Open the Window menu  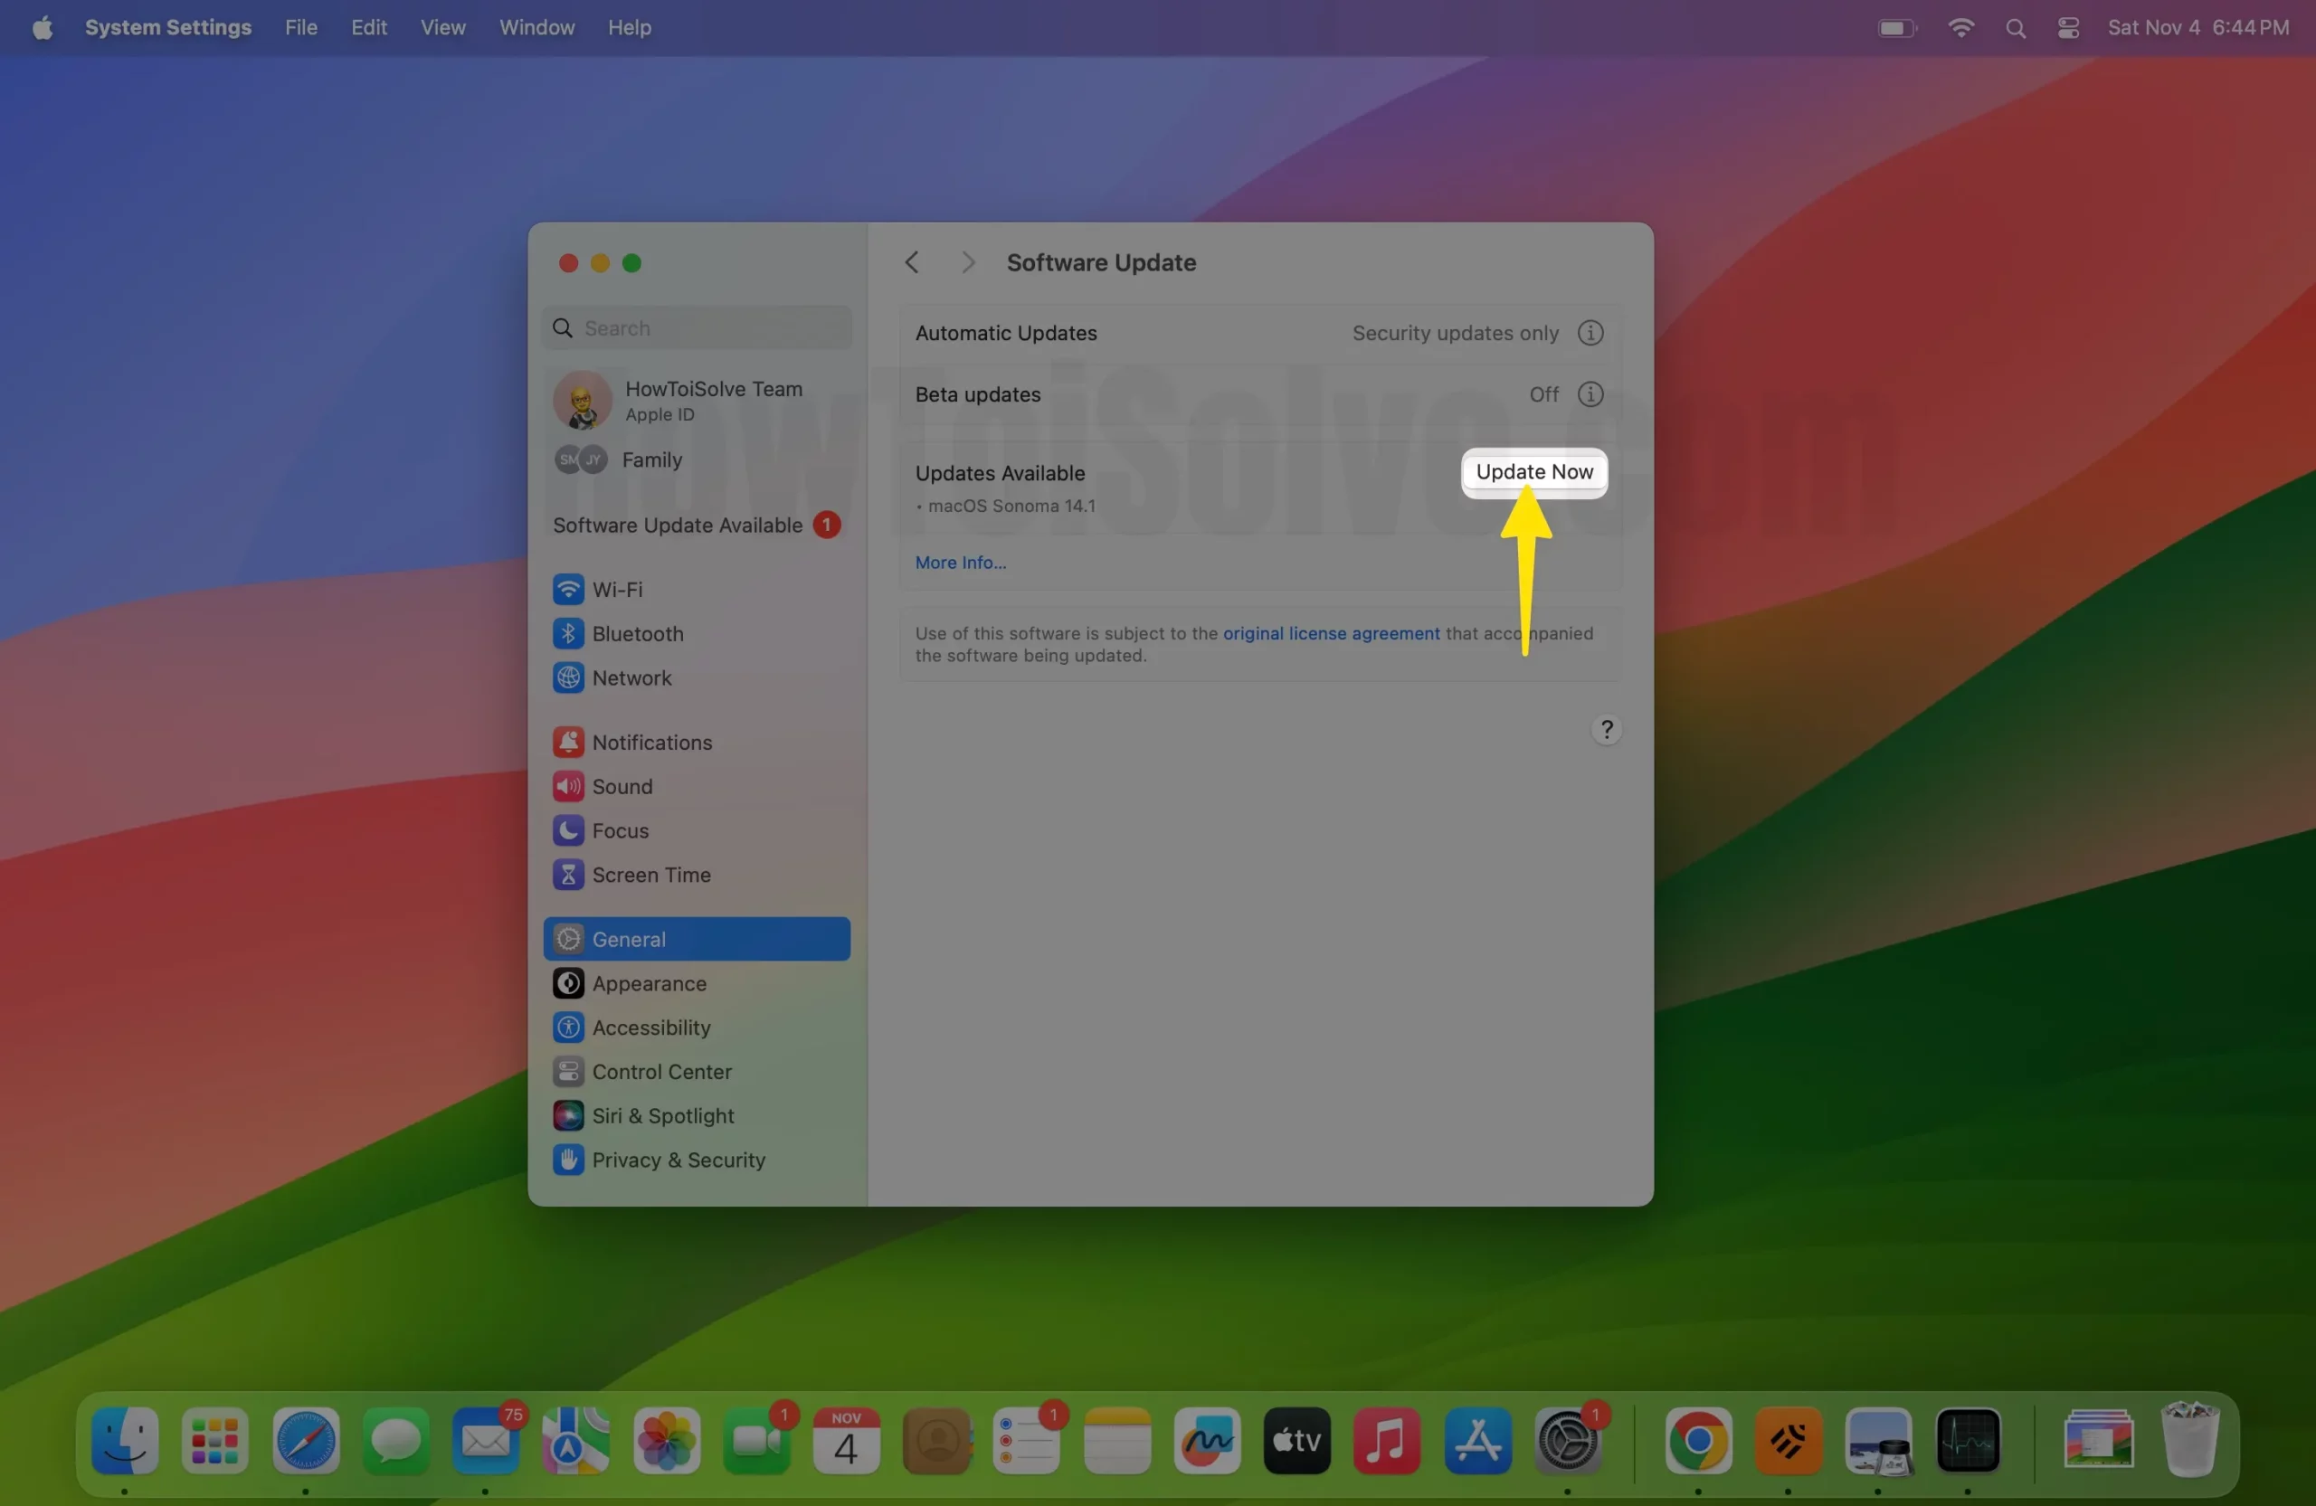tap(536, 27)
